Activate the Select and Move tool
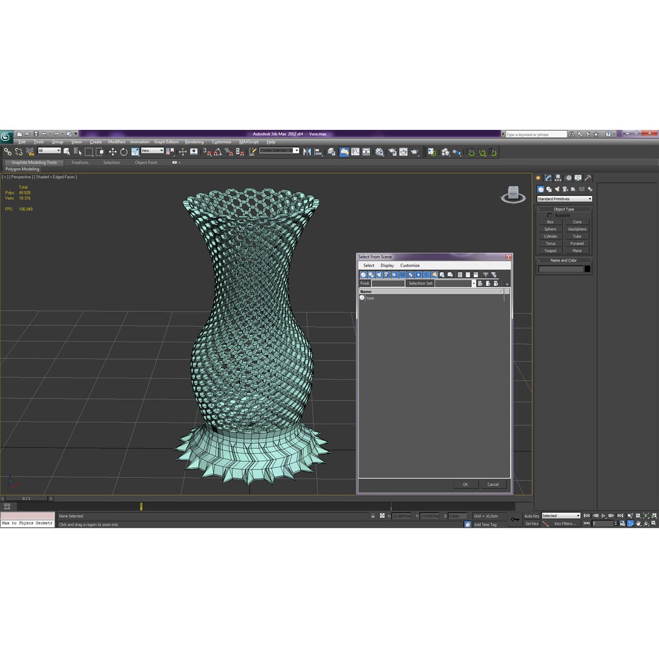659x659 pixels. click(112, 152)
